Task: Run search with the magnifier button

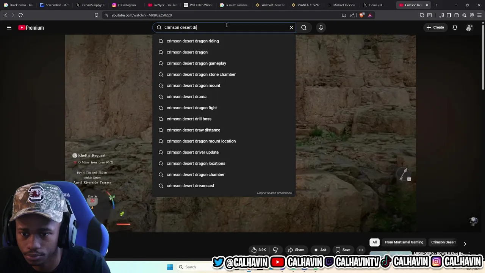Action: coord(304,27)
